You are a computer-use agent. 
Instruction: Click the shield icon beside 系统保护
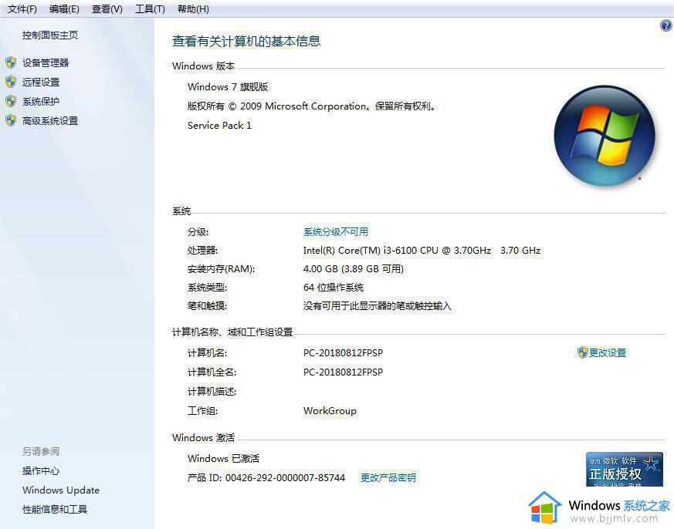click(x=11, y=101)
